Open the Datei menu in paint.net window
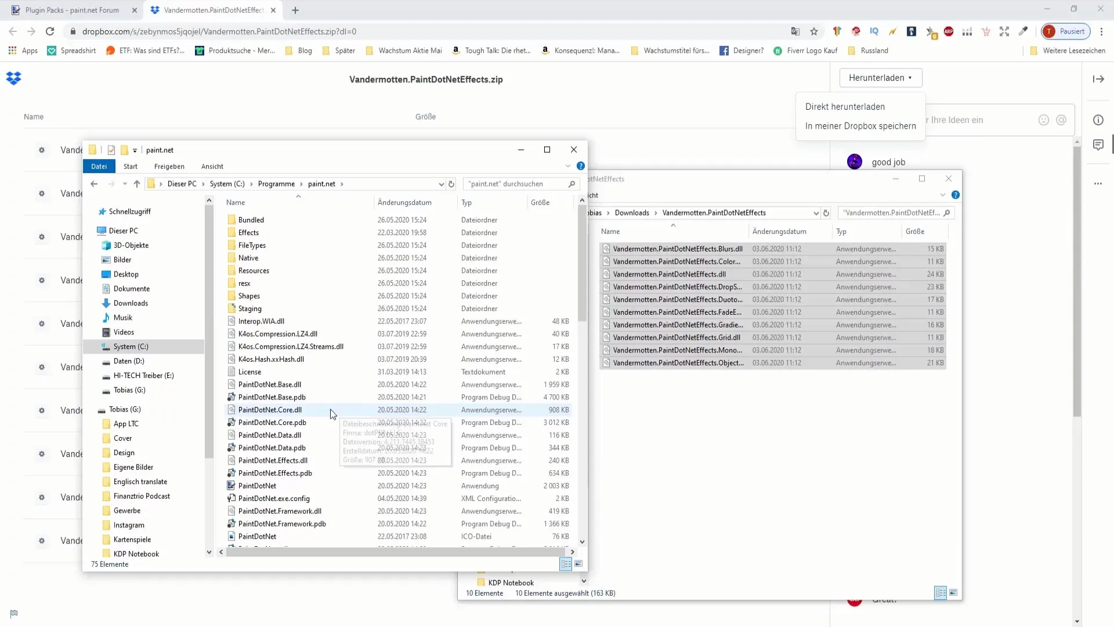 click(x=99, y=166)
